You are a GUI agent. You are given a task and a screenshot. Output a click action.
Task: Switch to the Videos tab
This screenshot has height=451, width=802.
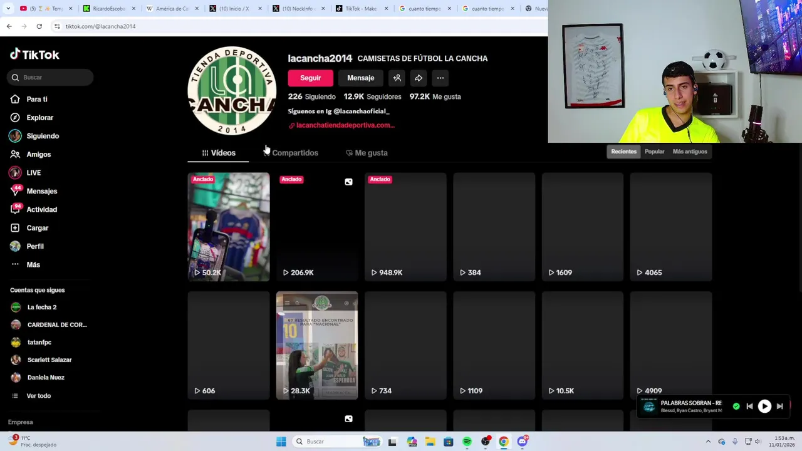pos(218,153)
